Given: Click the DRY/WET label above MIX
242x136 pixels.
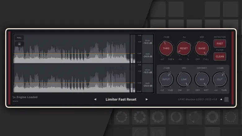Looking at the screenshot, I should tap(202, 68).
